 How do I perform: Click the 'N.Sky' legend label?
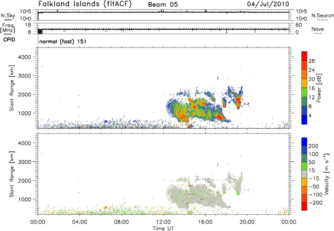pos(8,15)
